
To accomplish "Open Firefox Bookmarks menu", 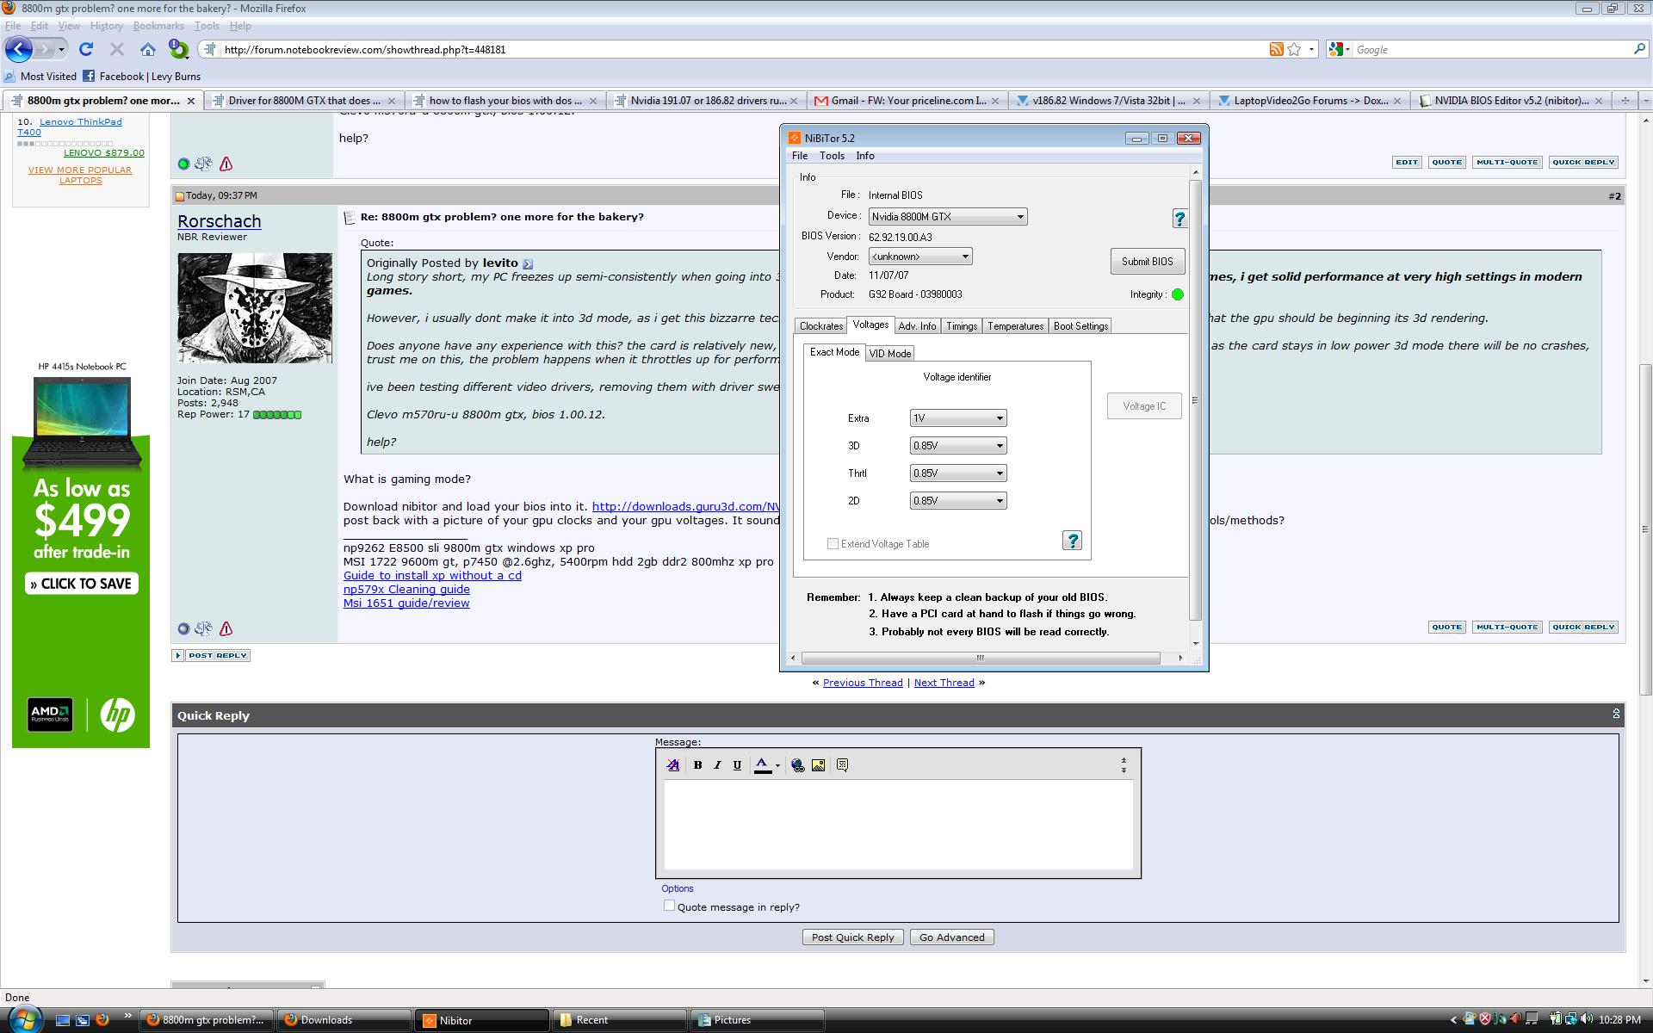I will tap(158, 26).
